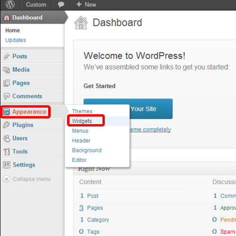
Task: Click the Settings icon in the sidebar
Action: (x=7, y=165)
